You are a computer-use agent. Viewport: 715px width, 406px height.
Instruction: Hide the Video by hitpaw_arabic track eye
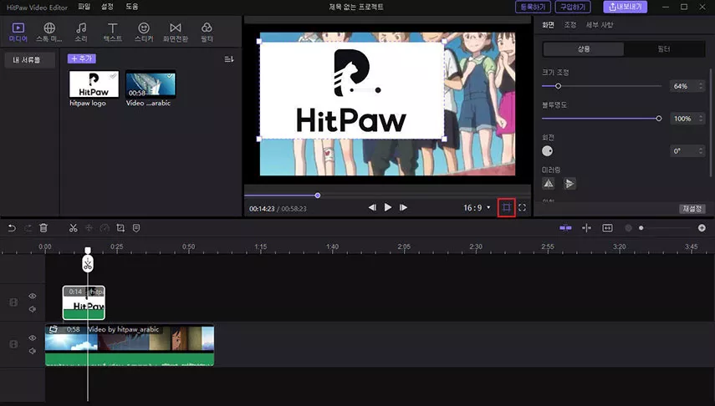(x=33, y=337)
